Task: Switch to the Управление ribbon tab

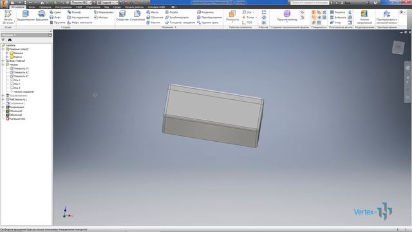Action: (x=93, y=7)
